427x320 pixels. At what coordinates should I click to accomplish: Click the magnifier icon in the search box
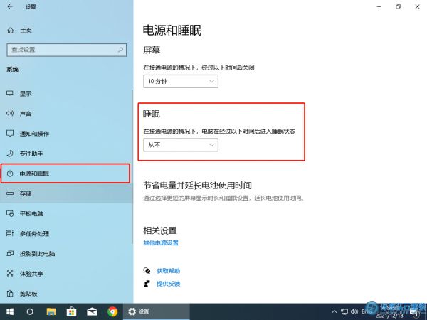click(120, 50)
